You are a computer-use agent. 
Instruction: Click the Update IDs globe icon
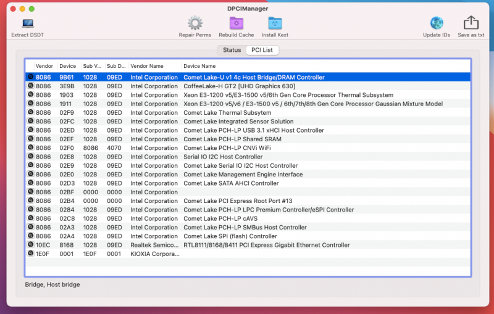click(437, 23)
